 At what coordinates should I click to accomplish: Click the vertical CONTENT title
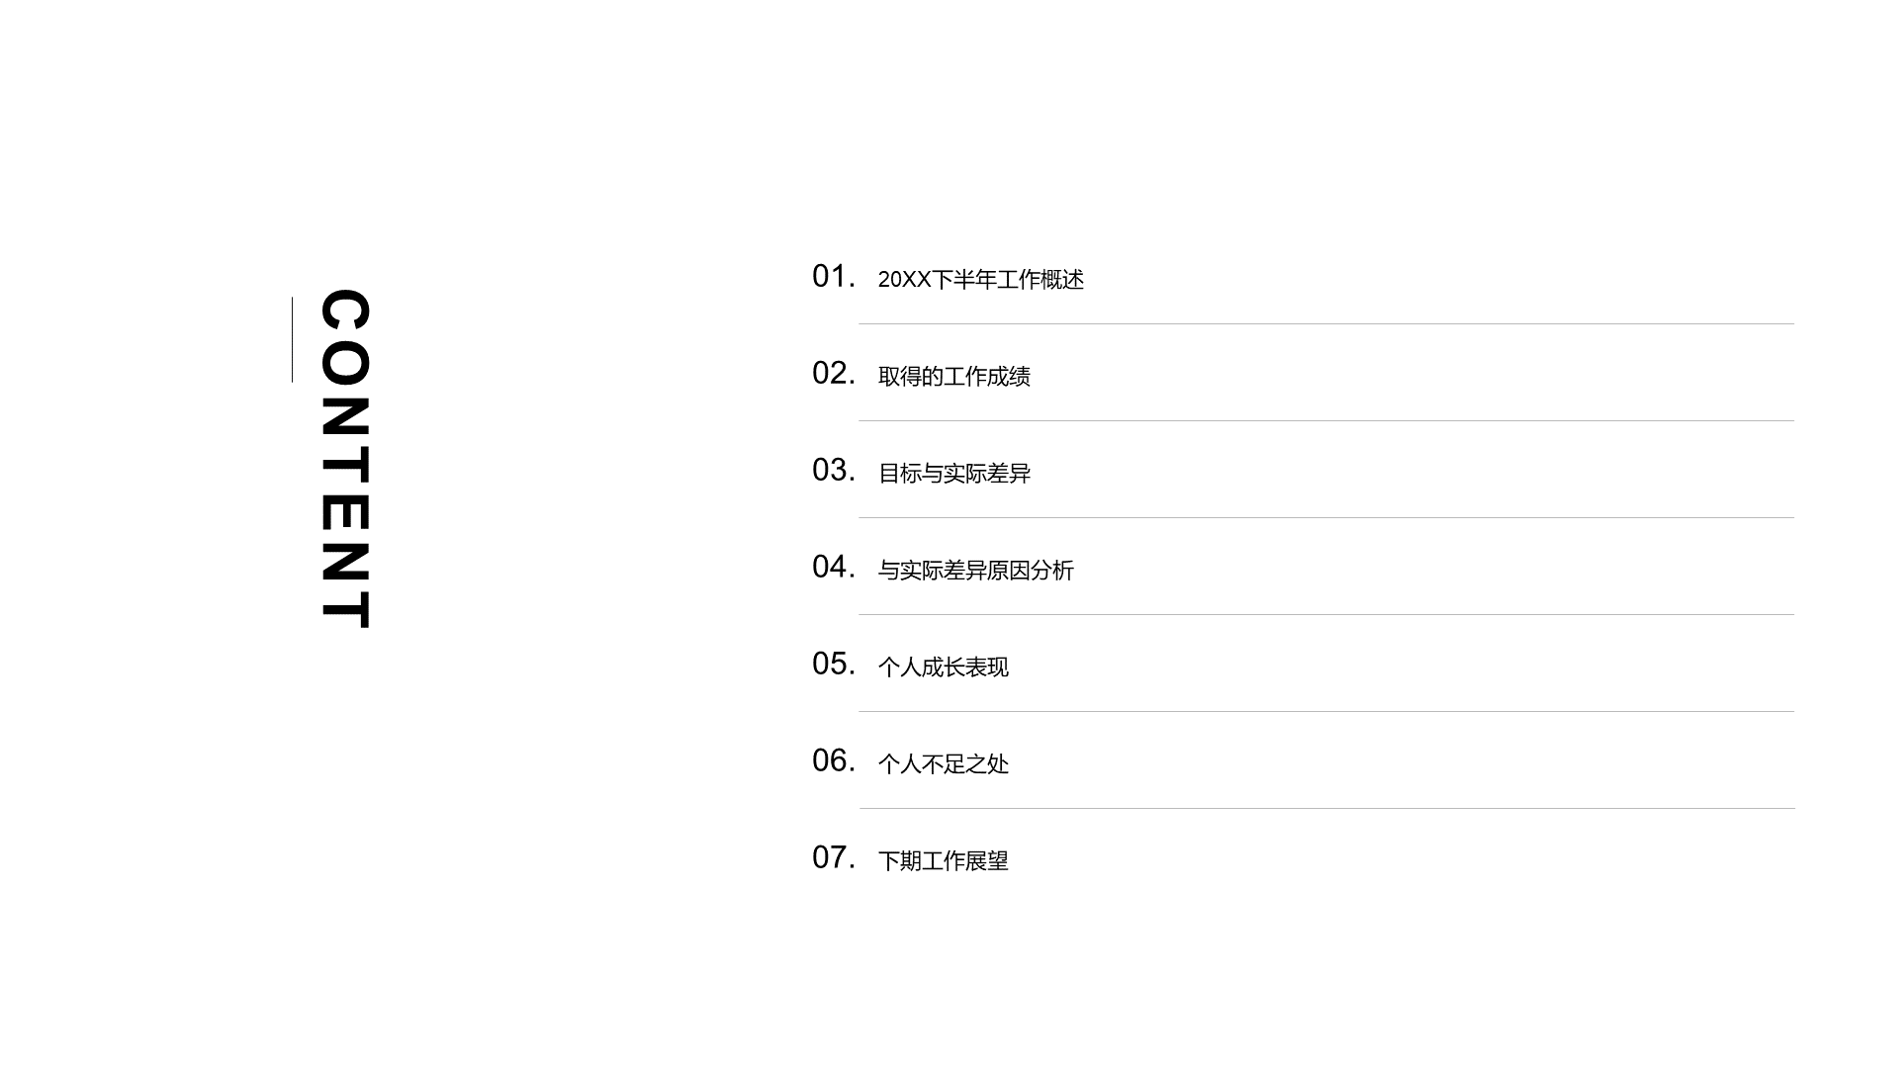tap(345, 459)
